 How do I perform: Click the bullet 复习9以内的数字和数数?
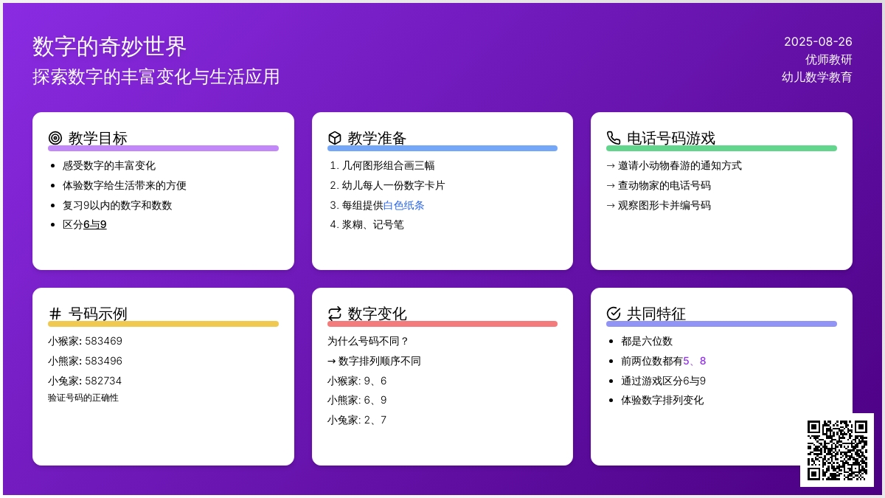point(117,205)
